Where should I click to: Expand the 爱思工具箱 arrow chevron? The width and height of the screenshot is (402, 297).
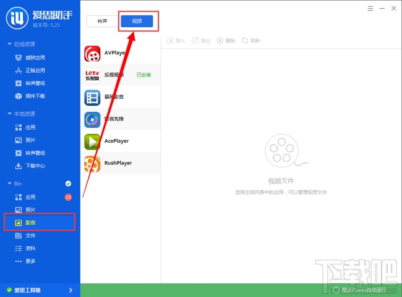(71, 290)
